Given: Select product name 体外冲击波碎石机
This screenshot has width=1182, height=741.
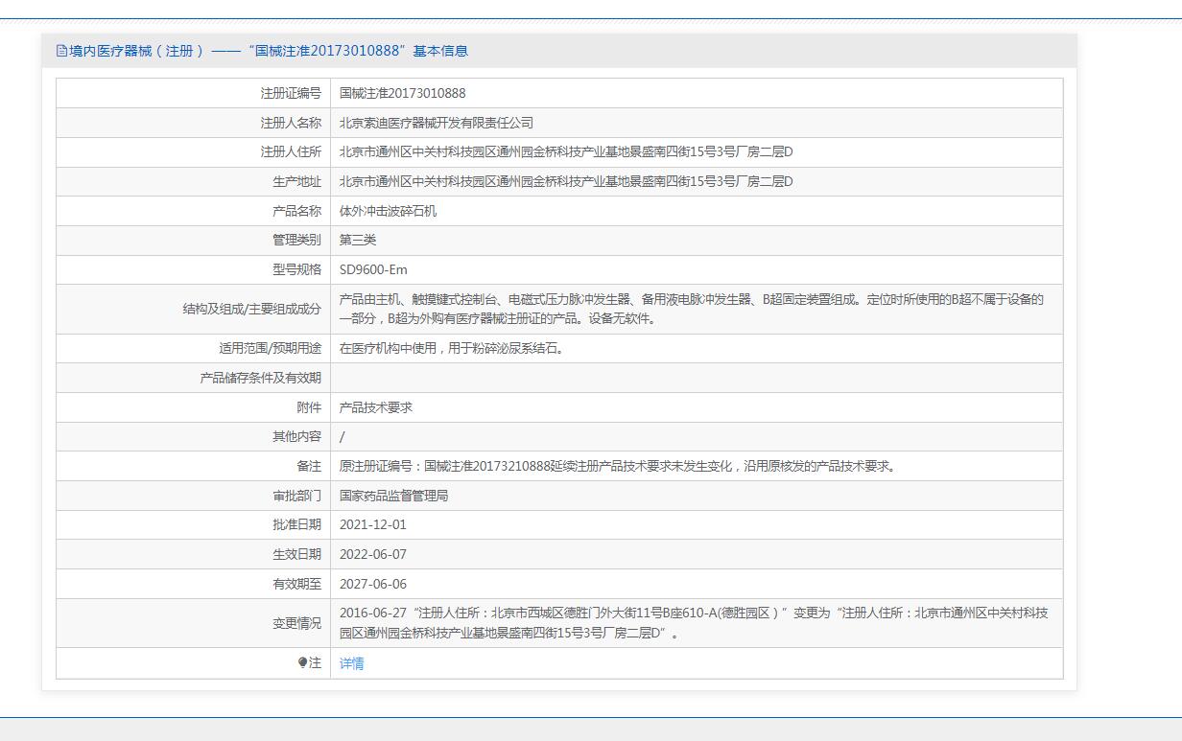Looking at the screenshot, I should tap(388, 211).
